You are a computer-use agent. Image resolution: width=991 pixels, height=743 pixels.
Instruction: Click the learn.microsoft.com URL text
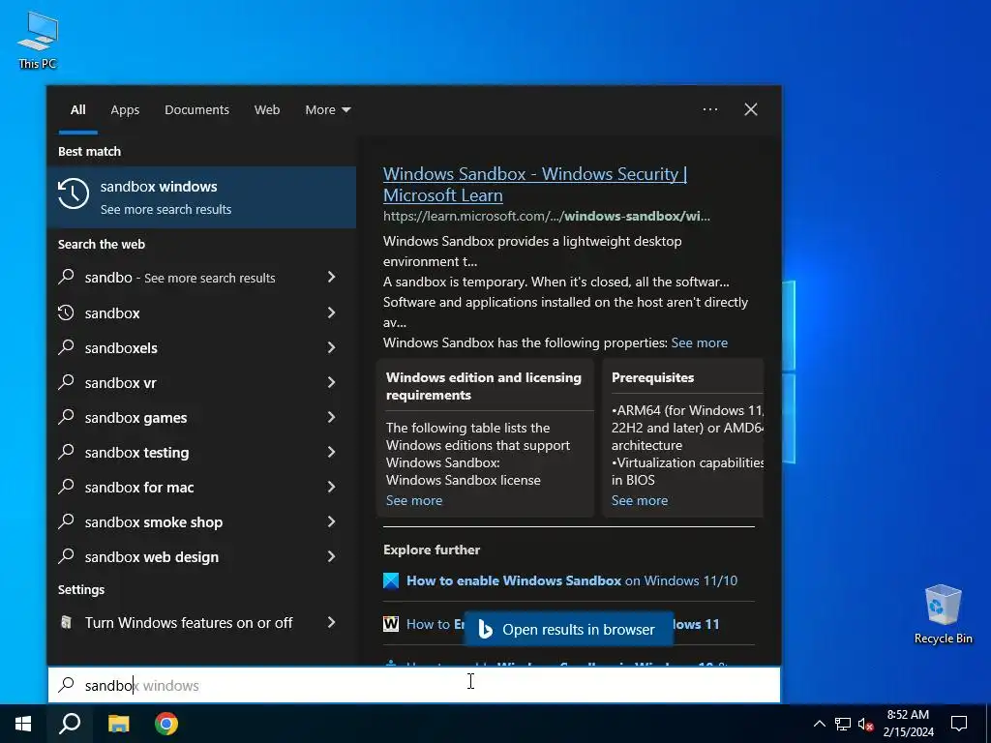pyautogui.click(x=546, y=216)
